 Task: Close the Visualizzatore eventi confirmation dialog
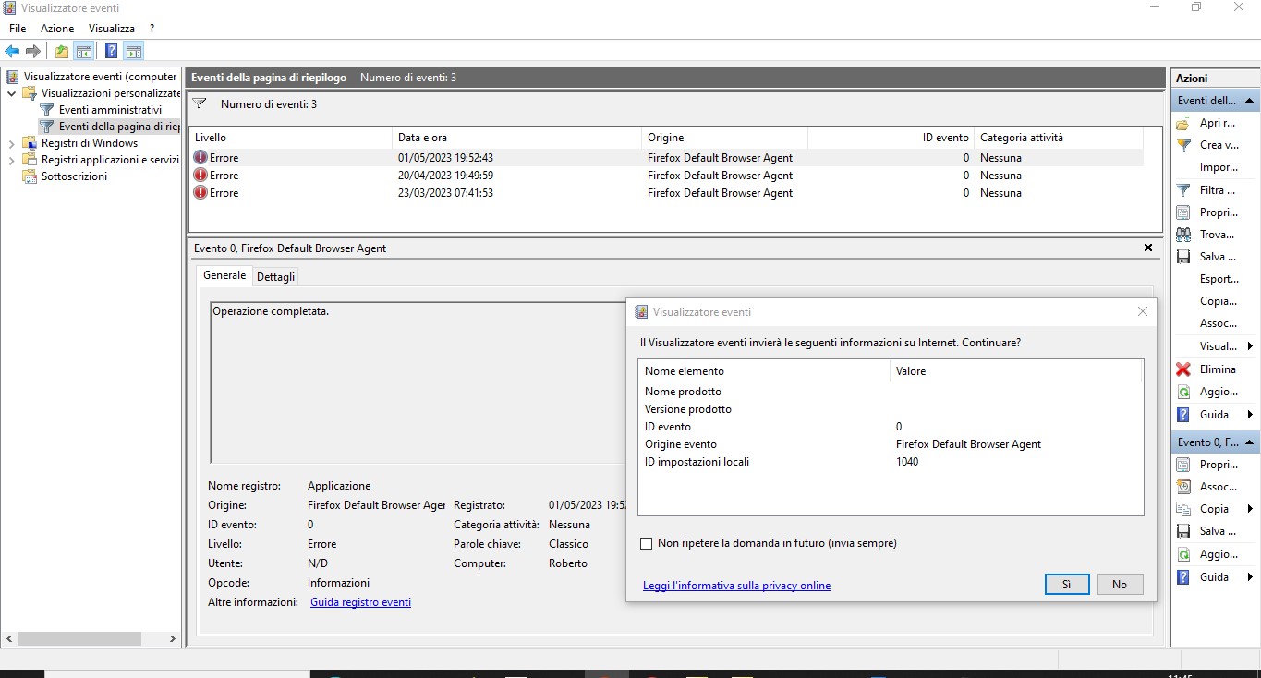tap(1143, 312)
